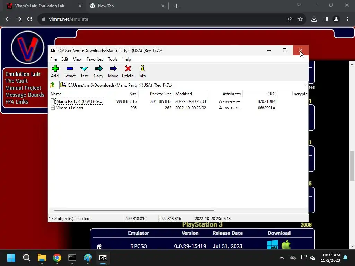Screen dimensions: 355x266
Task: Open the Favorites menu
Action: 95,59
